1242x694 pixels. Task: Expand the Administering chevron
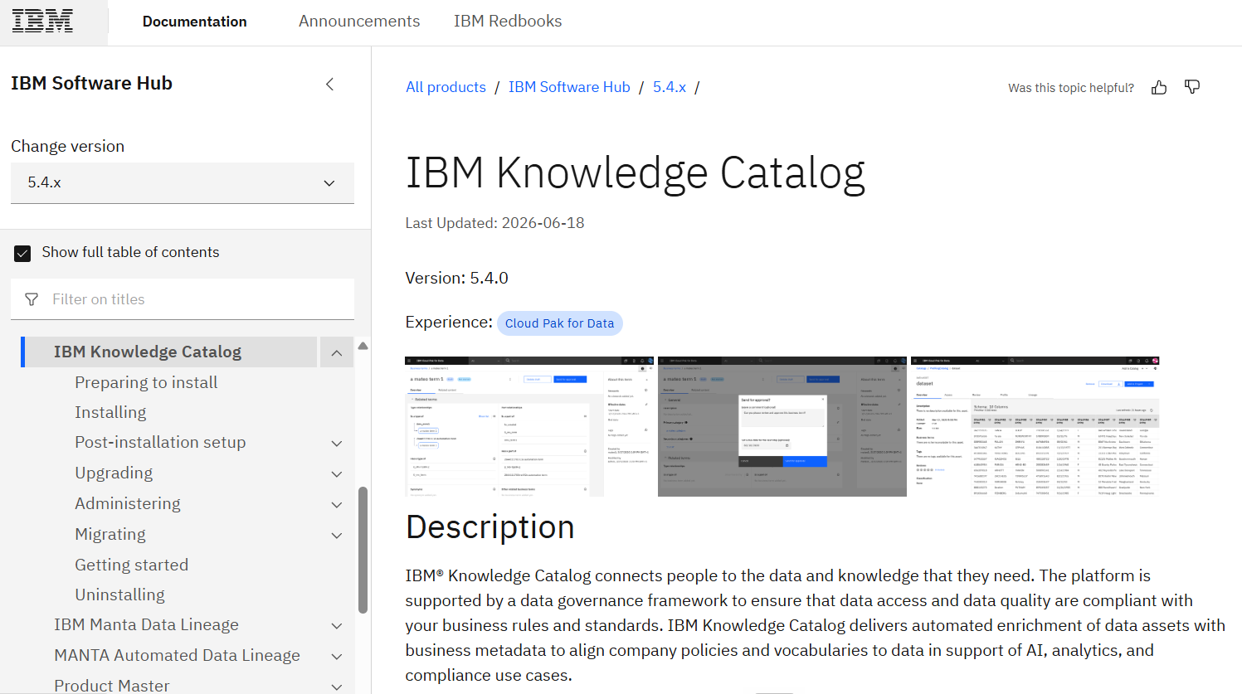coord(337,505)
